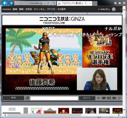Expand the address bar search dropdown arrow
This screenshot has width=127, height=118.
click(51, 3)
